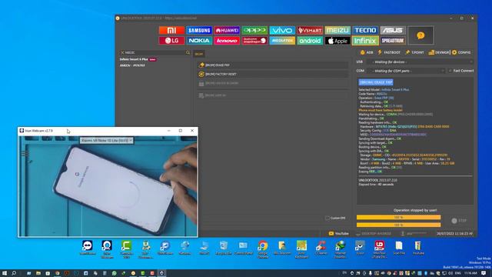Open the notification center on taskbar

[484, 273]
